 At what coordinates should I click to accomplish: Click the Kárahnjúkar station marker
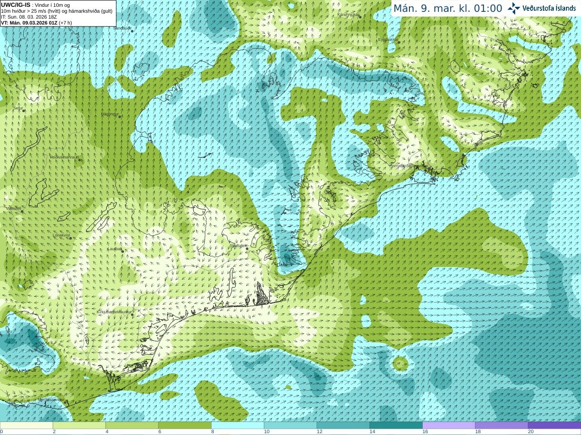coord(360,17)
